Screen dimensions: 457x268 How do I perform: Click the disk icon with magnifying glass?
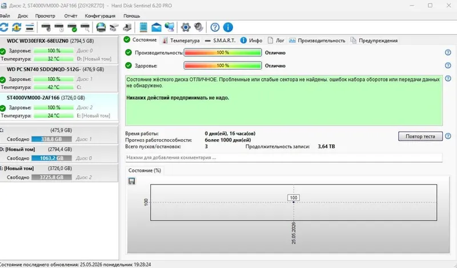pos(85,27)
